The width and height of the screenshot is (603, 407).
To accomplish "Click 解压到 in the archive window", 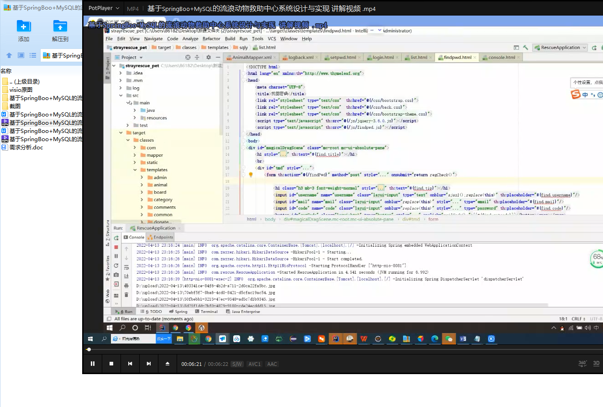I will [x=60, y=31].
